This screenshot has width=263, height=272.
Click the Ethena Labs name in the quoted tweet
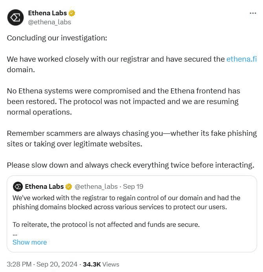click(44, 186)
